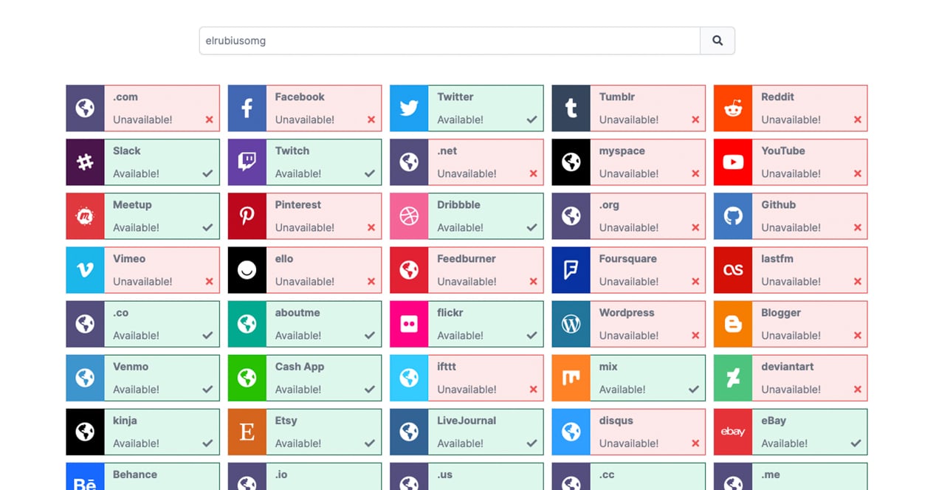Viewport: 936px width, 490px height.
Task: Click the Dribbble ball icon
Action: coord(409,215)
